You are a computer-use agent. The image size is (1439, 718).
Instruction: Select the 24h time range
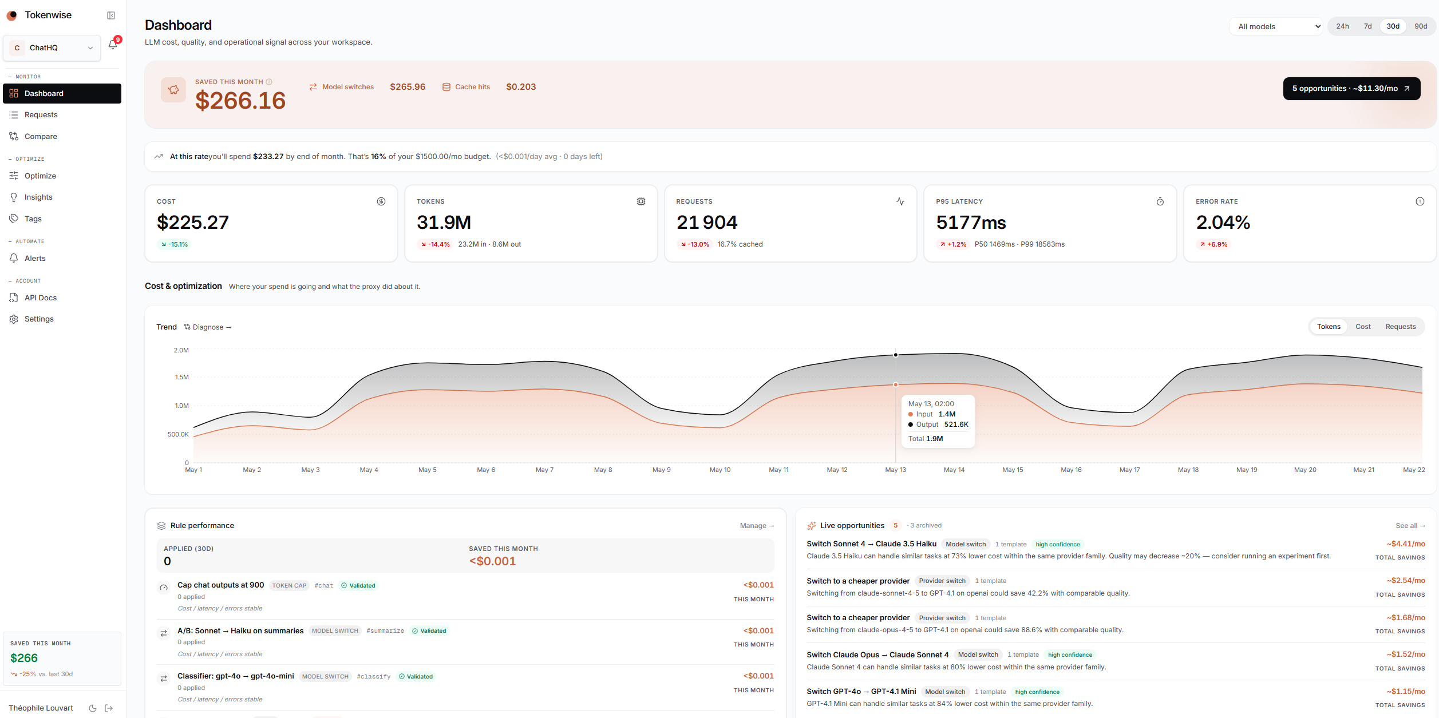(1342, 26)
